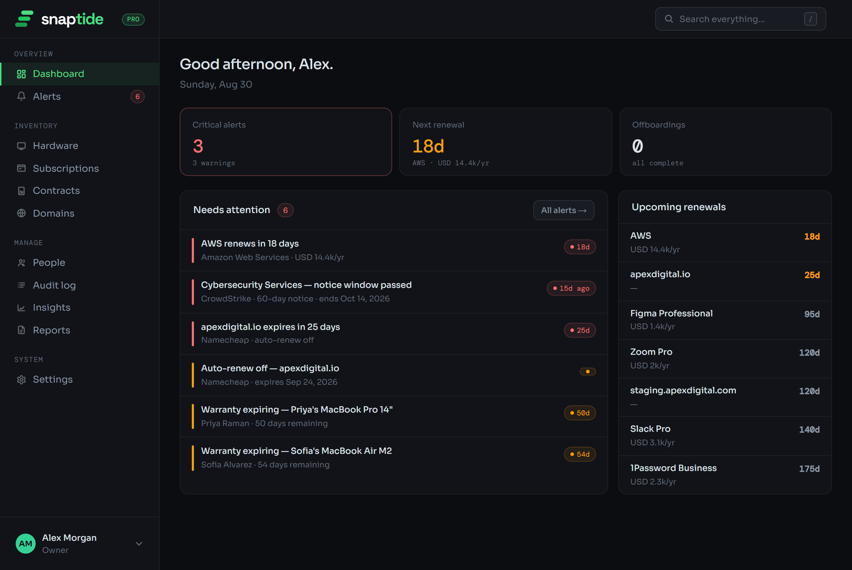Open Domains section
Image resolution: width=852 pixels, height=570 pixels.
pyautogui.click(x=79, y=213)
